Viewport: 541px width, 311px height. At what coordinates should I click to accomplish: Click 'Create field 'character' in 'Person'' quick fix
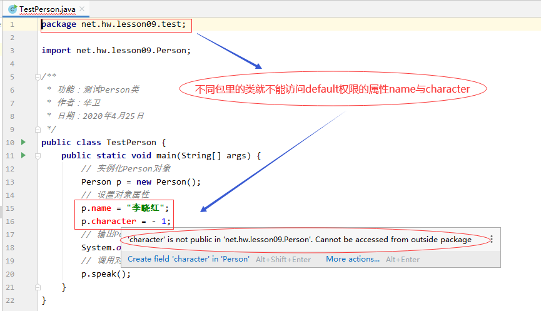click(x=188, y=259)
